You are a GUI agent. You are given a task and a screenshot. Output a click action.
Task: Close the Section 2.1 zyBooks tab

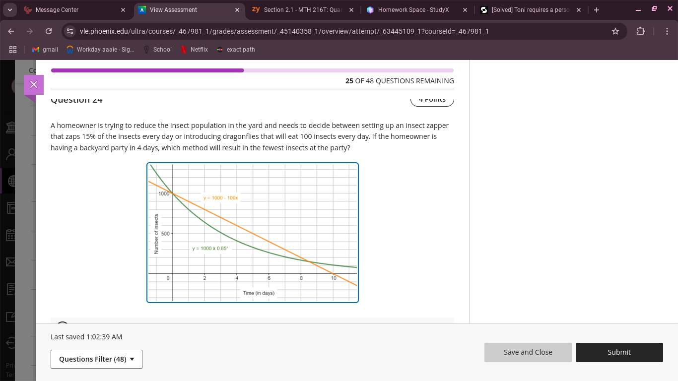[x=351, y=10]
